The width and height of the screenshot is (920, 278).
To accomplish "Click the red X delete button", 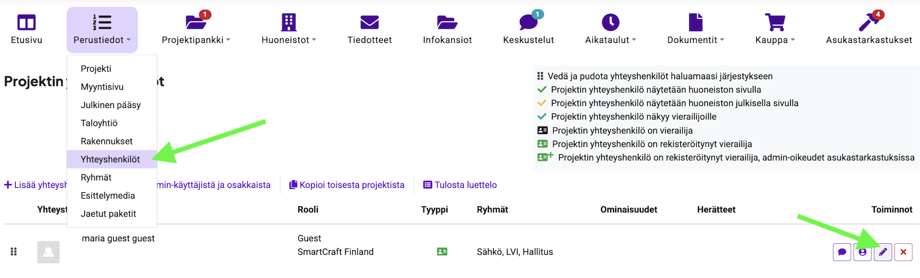I will 903,252.
